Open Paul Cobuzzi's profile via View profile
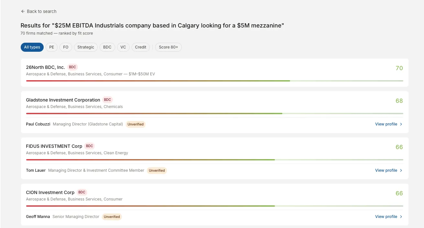Screen dimensions: 424x228 (386, 124)
